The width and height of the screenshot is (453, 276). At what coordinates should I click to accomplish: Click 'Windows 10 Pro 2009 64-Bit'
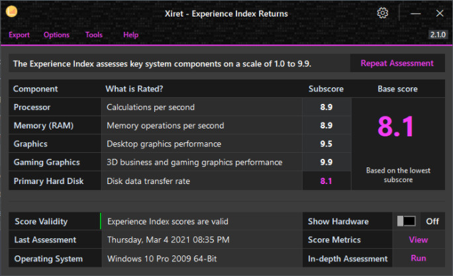[x=162, y=258]
